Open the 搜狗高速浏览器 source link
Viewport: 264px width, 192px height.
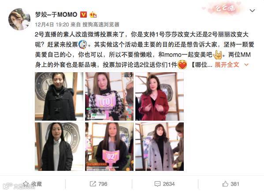point(101,25)
